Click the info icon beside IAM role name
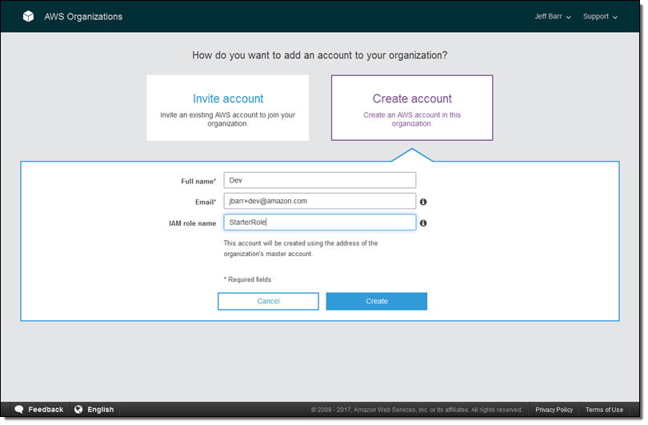The image size is (648, 425). (423, 223)
